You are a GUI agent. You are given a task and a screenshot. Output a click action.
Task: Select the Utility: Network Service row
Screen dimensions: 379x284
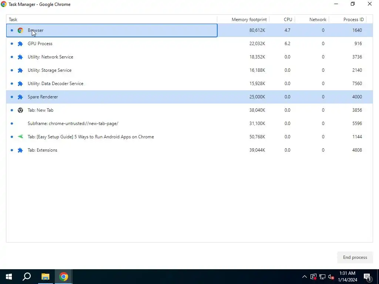coord(189,57)
